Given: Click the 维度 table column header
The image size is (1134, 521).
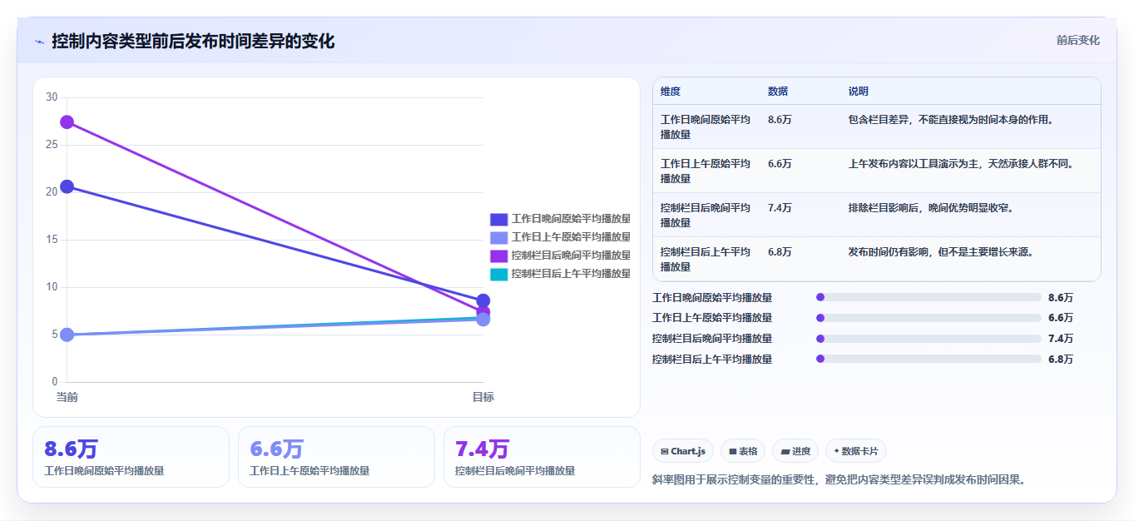Looking at the screenshot, I should [x=671, y=92].
